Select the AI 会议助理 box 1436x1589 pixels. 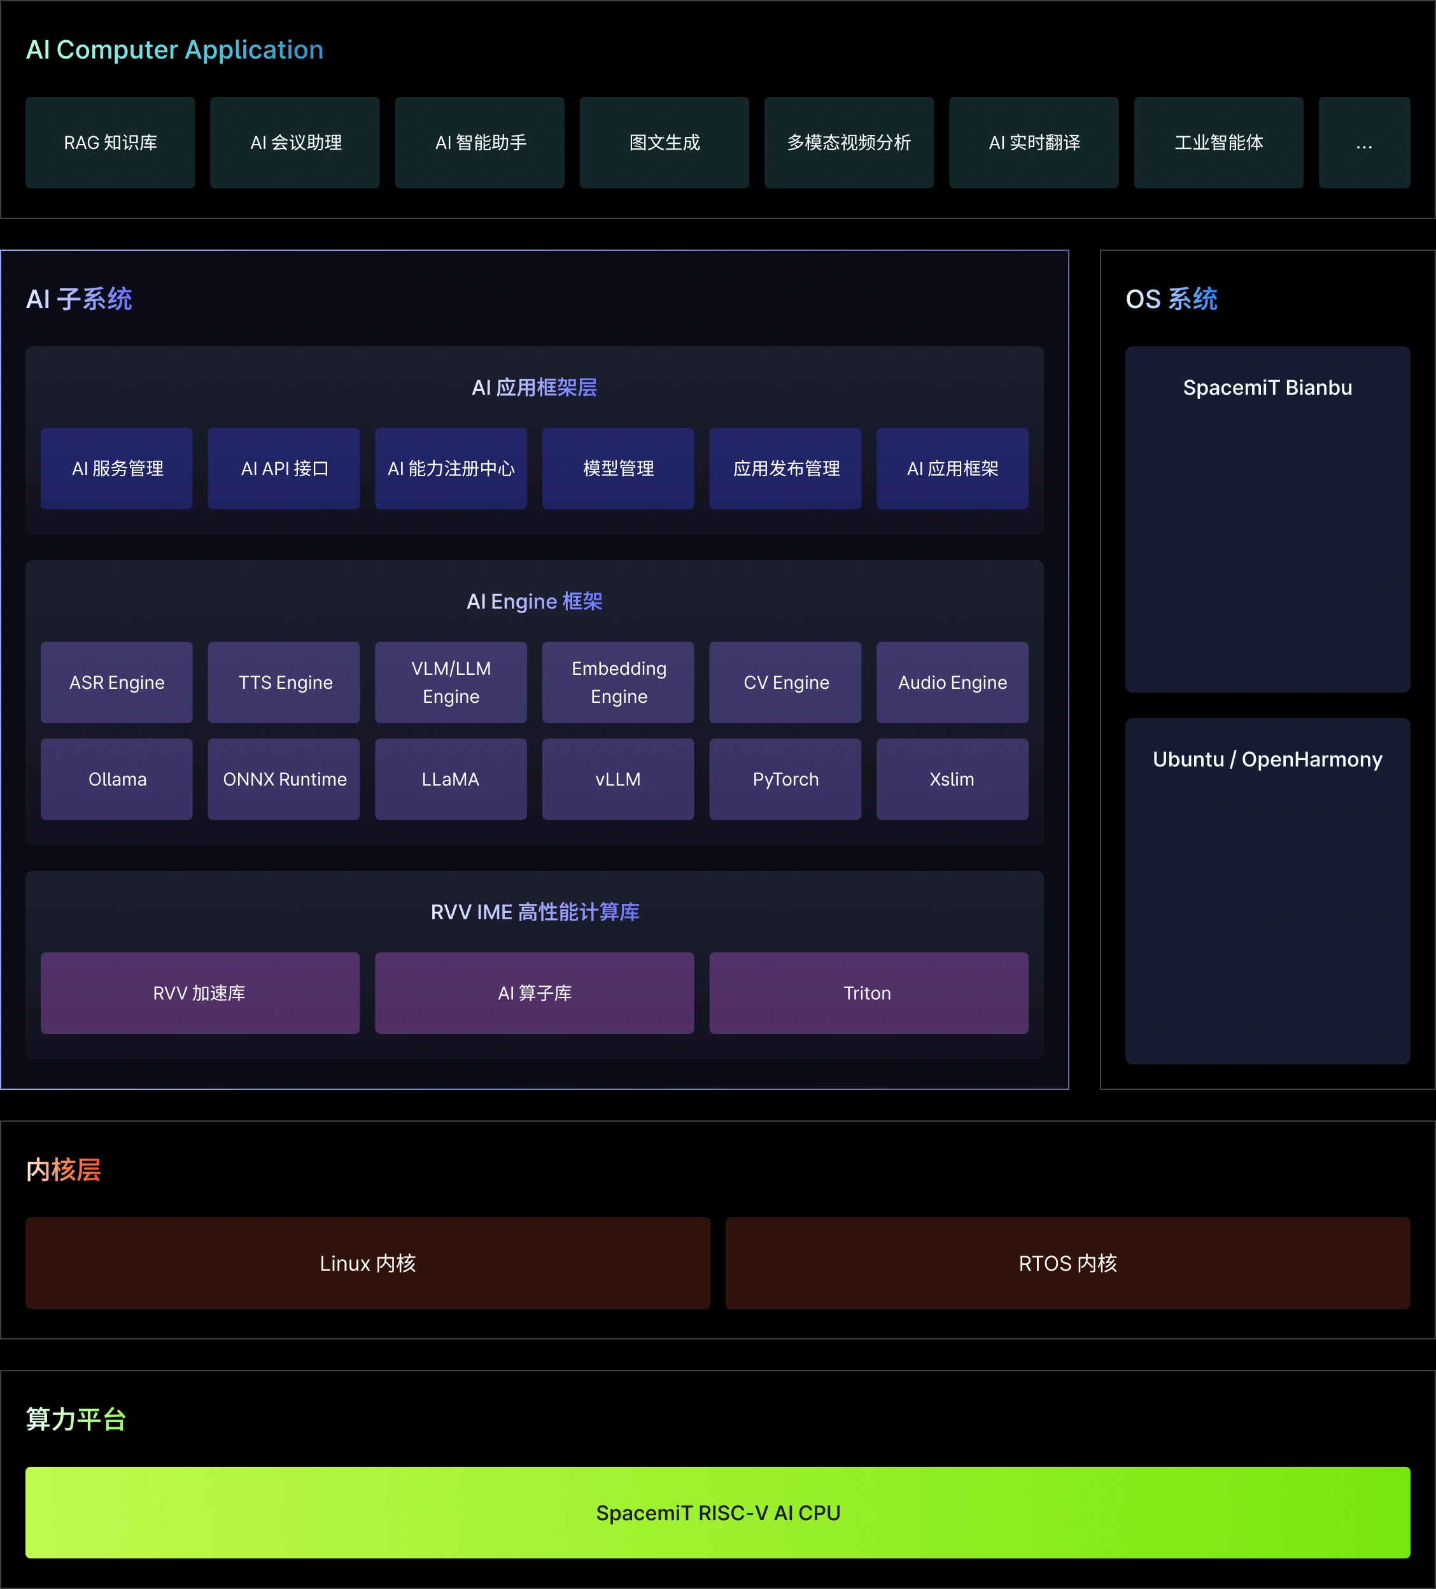click(295, 143)
